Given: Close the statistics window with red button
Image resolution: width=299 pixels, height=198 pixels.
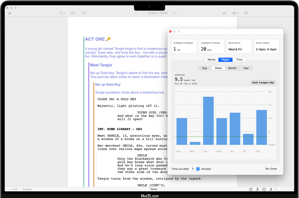Looking at the screenshot, I should tap(170, 32).
